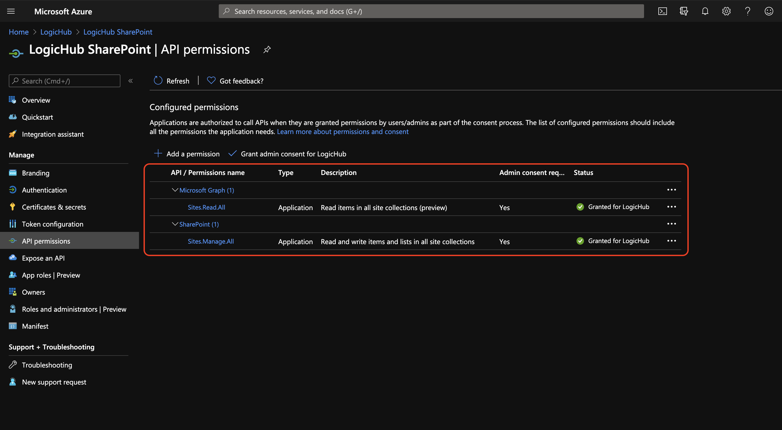Click the Authentication icon
The image size is (782, 430).
click(12, 190)
